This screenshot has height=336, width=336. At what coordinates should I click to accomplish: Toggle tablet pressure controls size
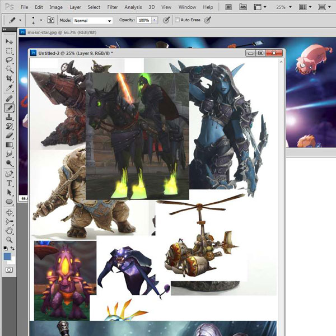207,20
